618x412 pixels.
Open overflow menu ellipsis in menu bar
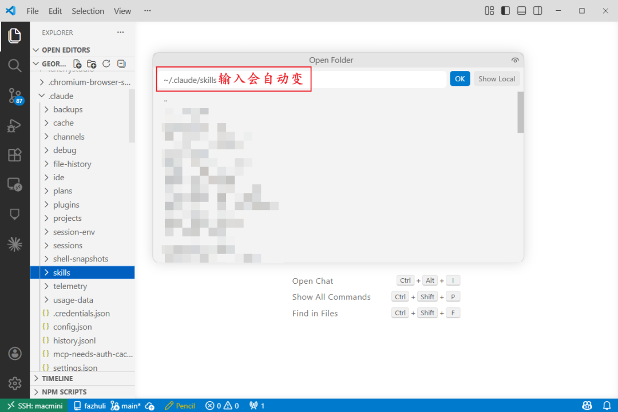(148, 11)
